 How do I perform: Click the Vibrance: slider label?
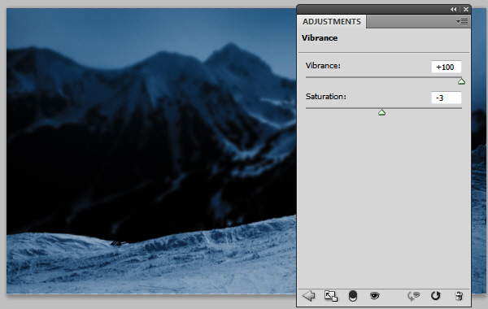pos(323,66)
